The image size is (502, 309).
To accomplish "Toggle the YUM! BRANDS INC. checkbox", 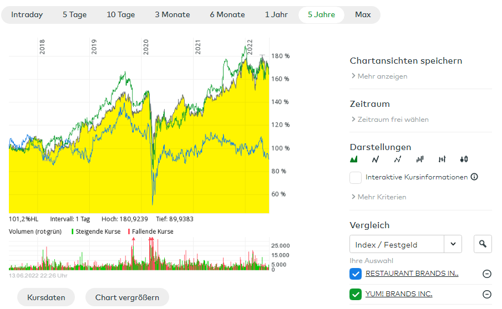I will coord(356,294).
